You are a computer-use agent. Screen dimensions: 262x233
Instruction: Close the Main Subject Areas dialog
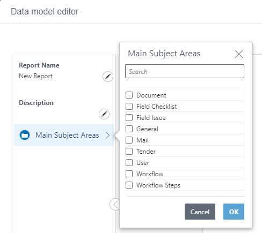click(x=239, y=54)
